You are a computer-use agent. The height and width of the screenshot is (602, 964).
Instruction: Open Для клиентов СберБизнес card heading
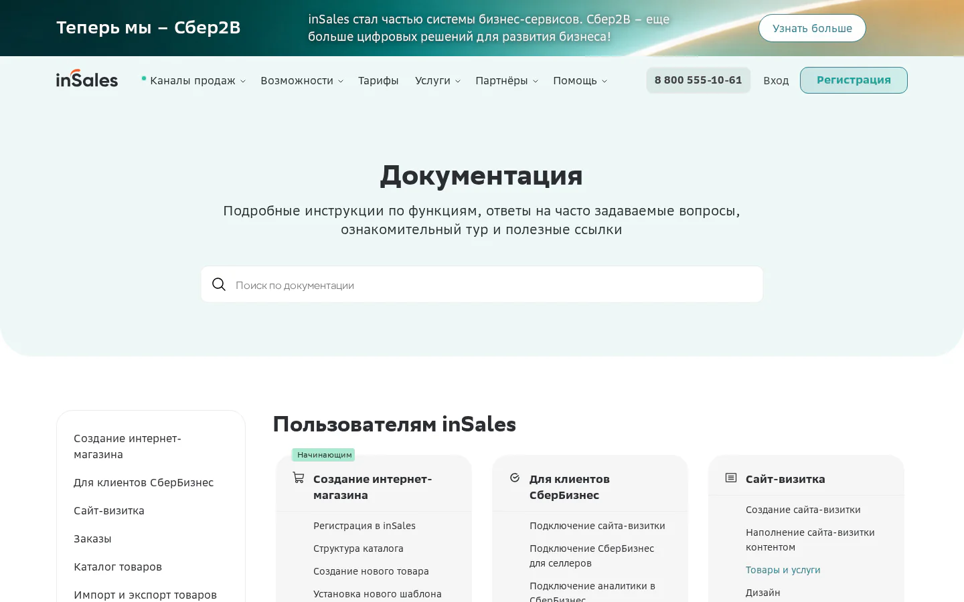pyautogui.click(x=570, y=487)
